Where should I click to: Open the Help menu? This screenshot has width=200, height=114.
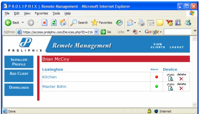67,13
